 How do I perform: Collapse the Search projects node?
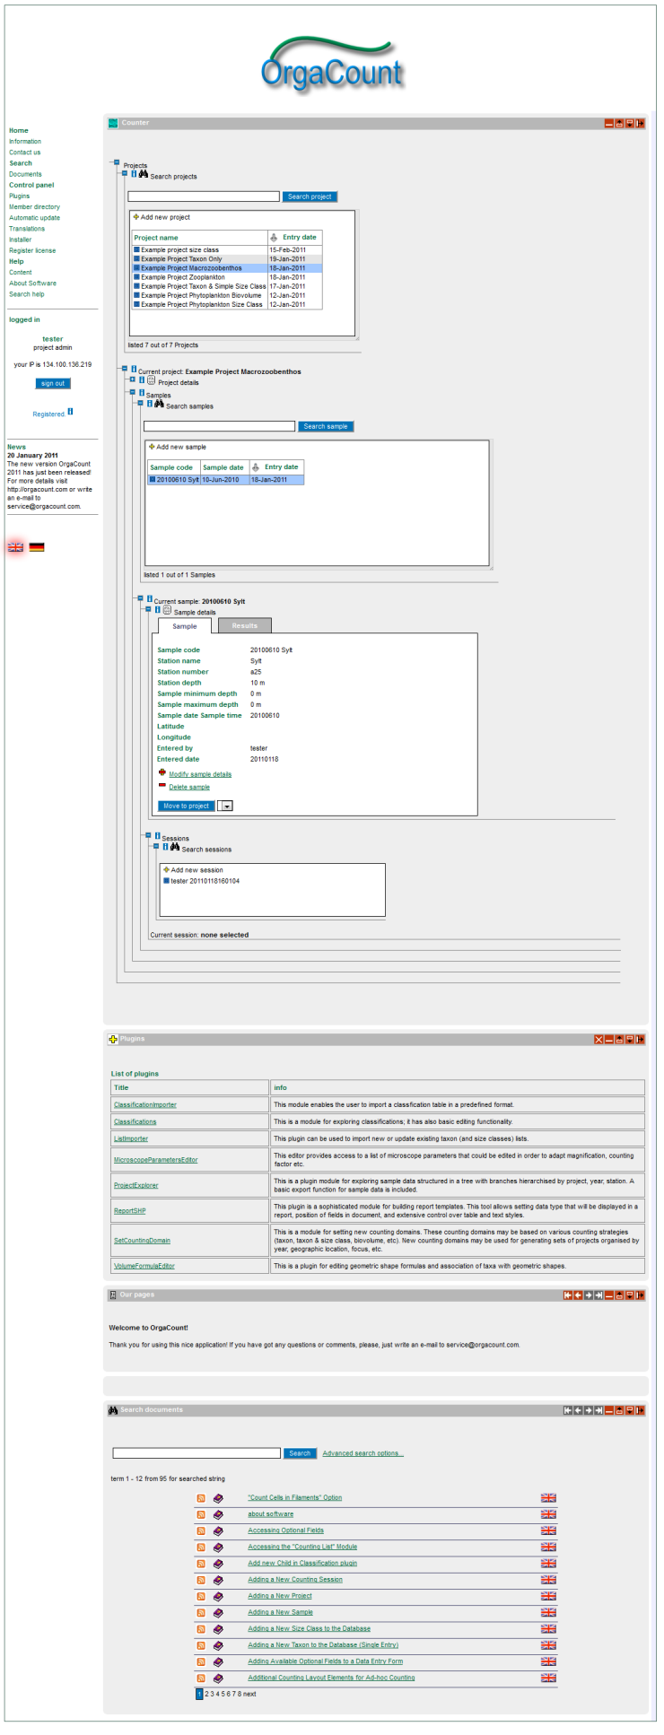pyautogui.click(x=125, y=173)
